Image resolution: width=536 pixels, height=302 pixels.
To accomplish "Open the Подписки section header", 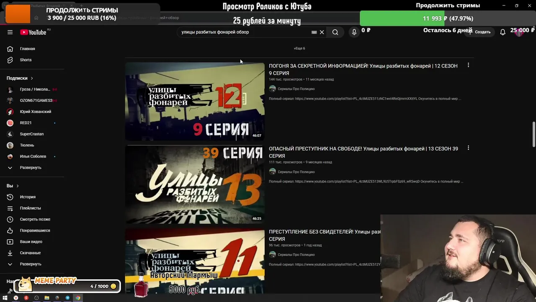I will coord(20,78).
